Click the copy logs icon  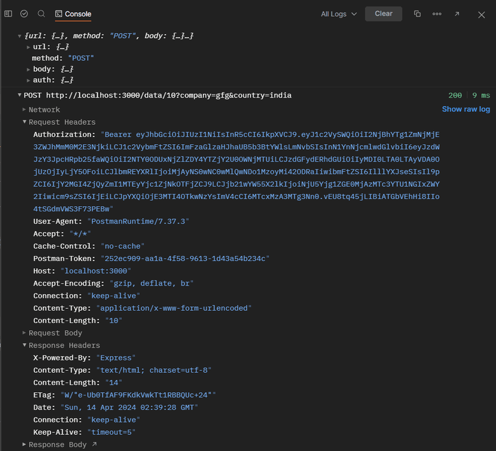click(417, 14)
